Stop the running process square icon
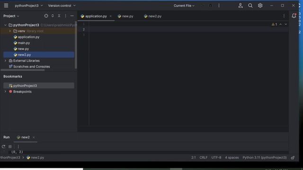 click(10, 147)
